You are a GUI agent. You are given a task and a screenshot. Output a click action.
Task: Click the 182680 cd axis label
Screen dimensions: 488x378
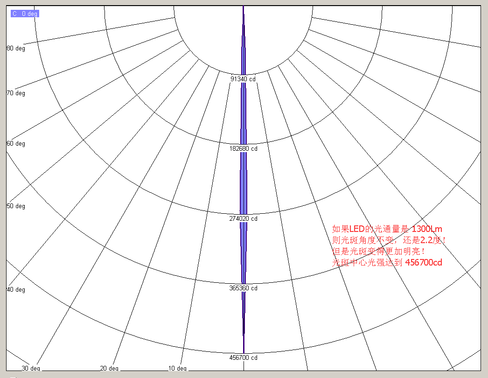(243, 148)
